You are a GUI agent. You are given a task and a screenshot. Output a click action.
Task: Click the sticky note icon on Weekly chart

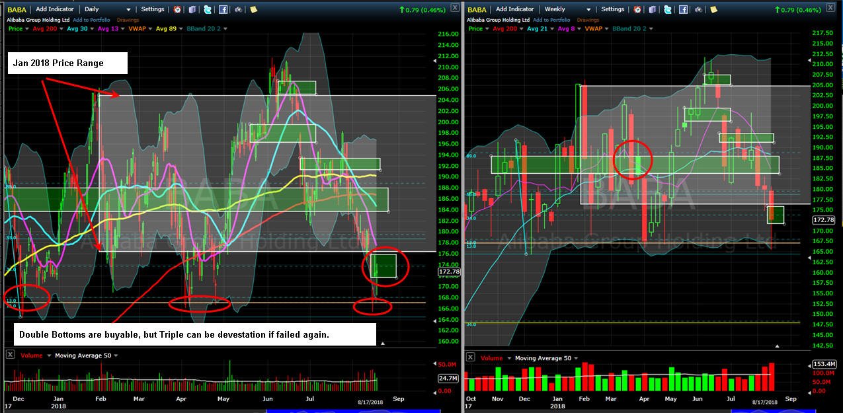point(714,9)
